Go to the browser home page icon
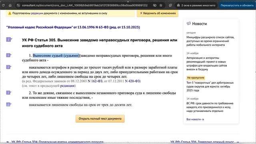 (10, 5)
